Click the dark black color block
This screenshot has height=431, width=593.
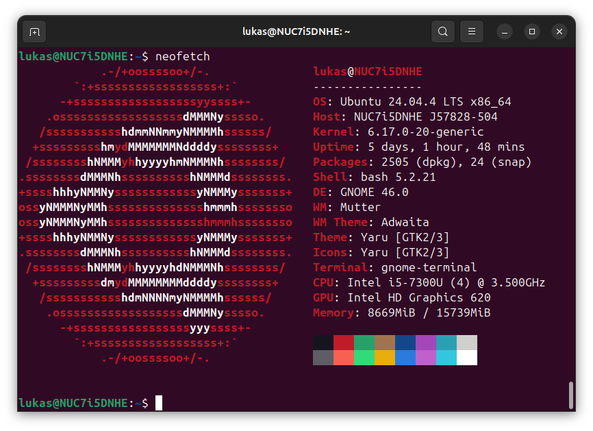click(x=323, y=343)
